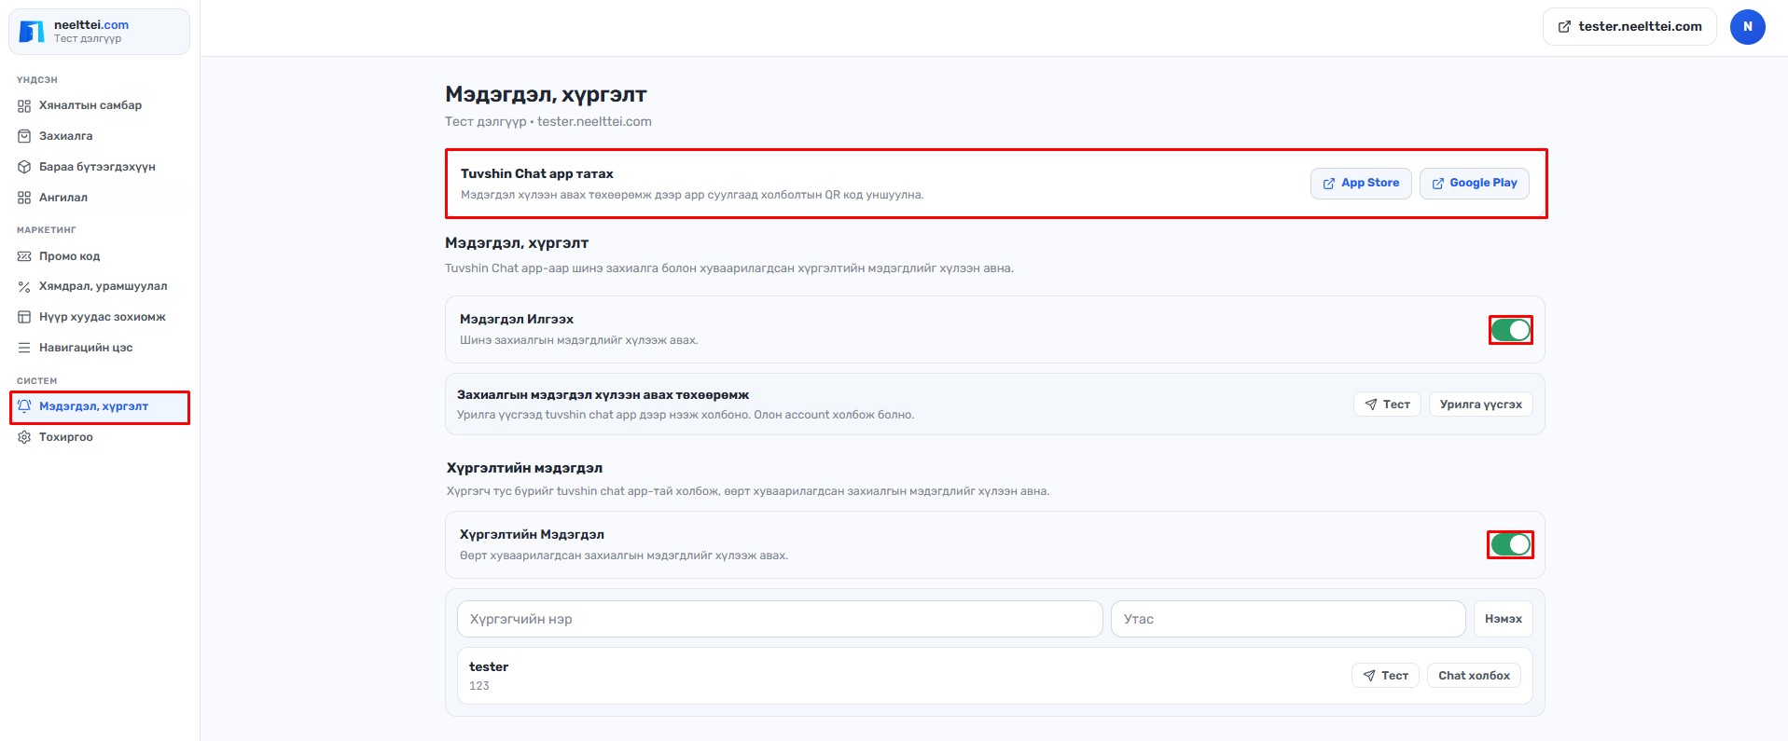Screen dimensions: 1788x741
Task: Toggle the Хүргэлтийн Мэдэгдэл switch
Action: [x=1510, y=544]
